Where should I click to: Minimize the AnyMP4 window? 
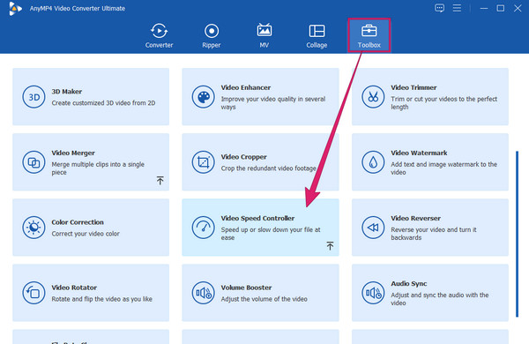pos(484,8)
